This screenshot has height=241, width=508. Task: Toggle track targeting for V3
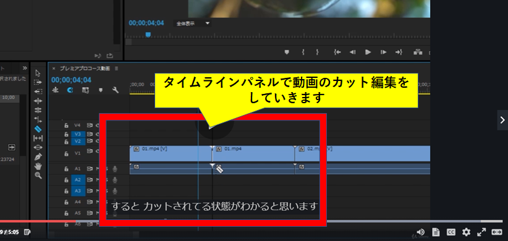(x=78, y=134)
